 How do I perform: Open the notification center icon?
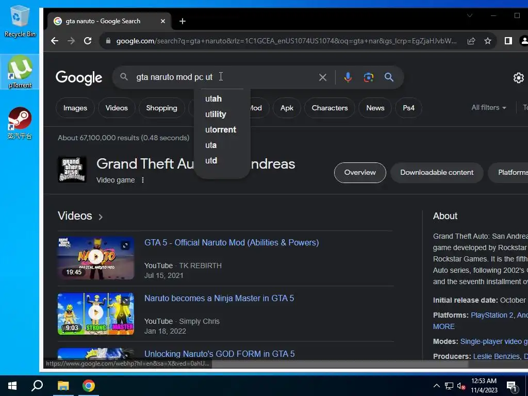coord(511,386)
